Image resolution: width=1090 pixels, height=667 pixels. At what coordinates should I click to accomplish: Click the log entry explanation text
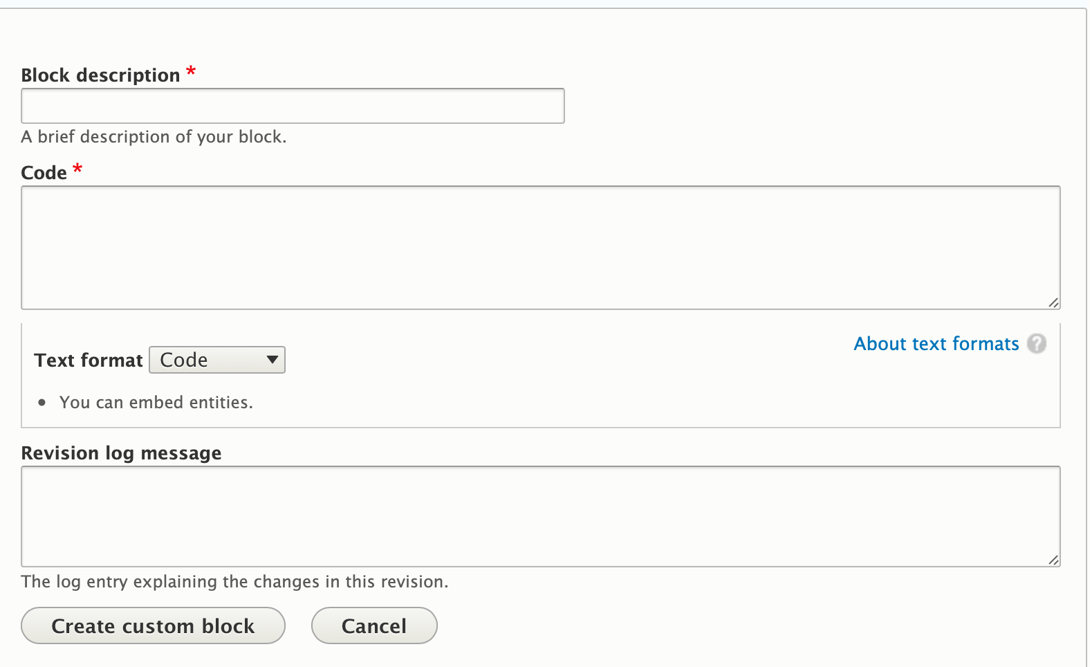coord(235,582)
